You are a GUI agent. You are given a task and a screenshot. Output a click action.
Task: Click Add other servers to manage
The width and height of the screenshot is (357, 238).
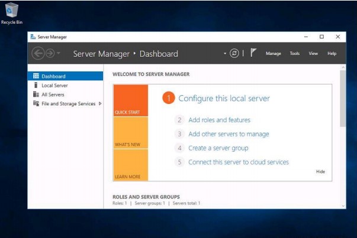229,134
